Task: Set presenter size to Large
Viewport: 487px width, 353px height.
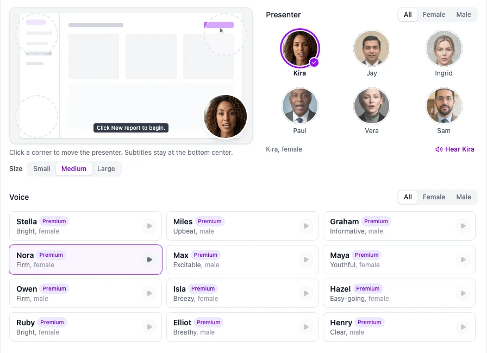Action: pos(106,169)
